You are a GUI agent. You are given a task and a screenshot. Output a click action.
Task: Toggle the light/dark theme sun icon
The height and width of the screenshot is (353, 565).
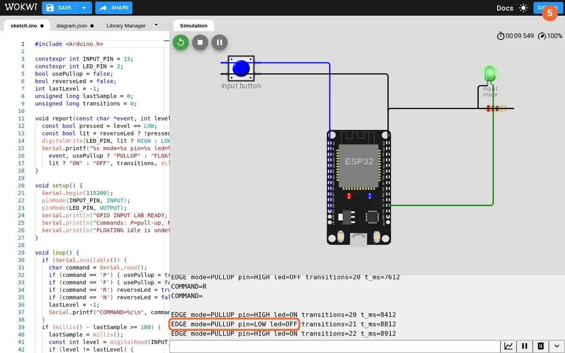click(x=524, y=8)
